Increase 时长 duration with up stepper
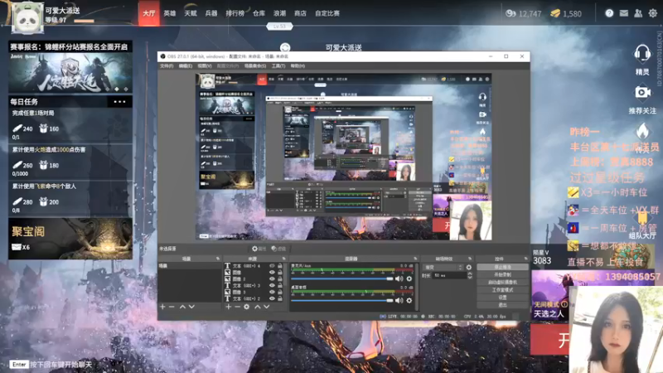The width and height of the screenshot is (663, 373). click(469, 274)
